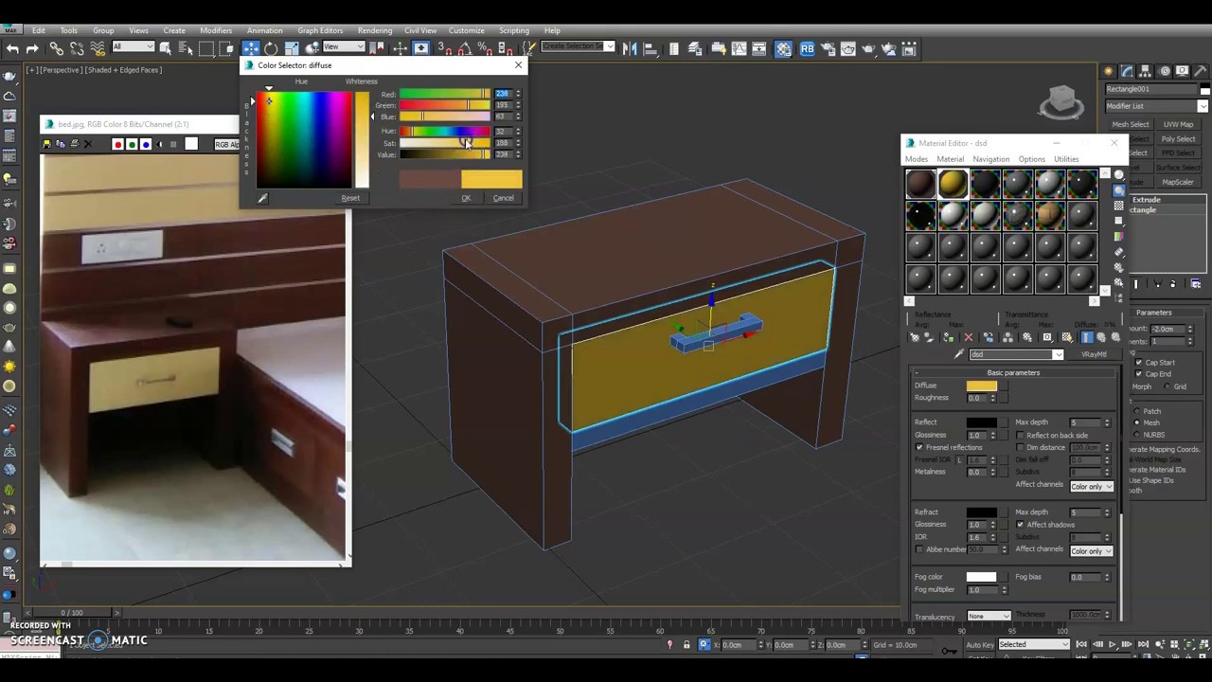
Task: Open the Edit menu
Action: (x=39, y=30)
